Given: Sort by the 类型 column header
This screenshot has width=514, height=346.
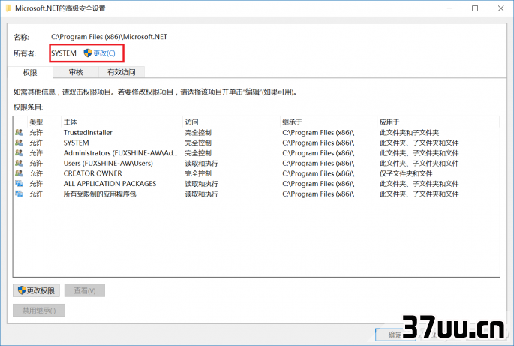Looking at the screenshot, I should coord(36,122).
